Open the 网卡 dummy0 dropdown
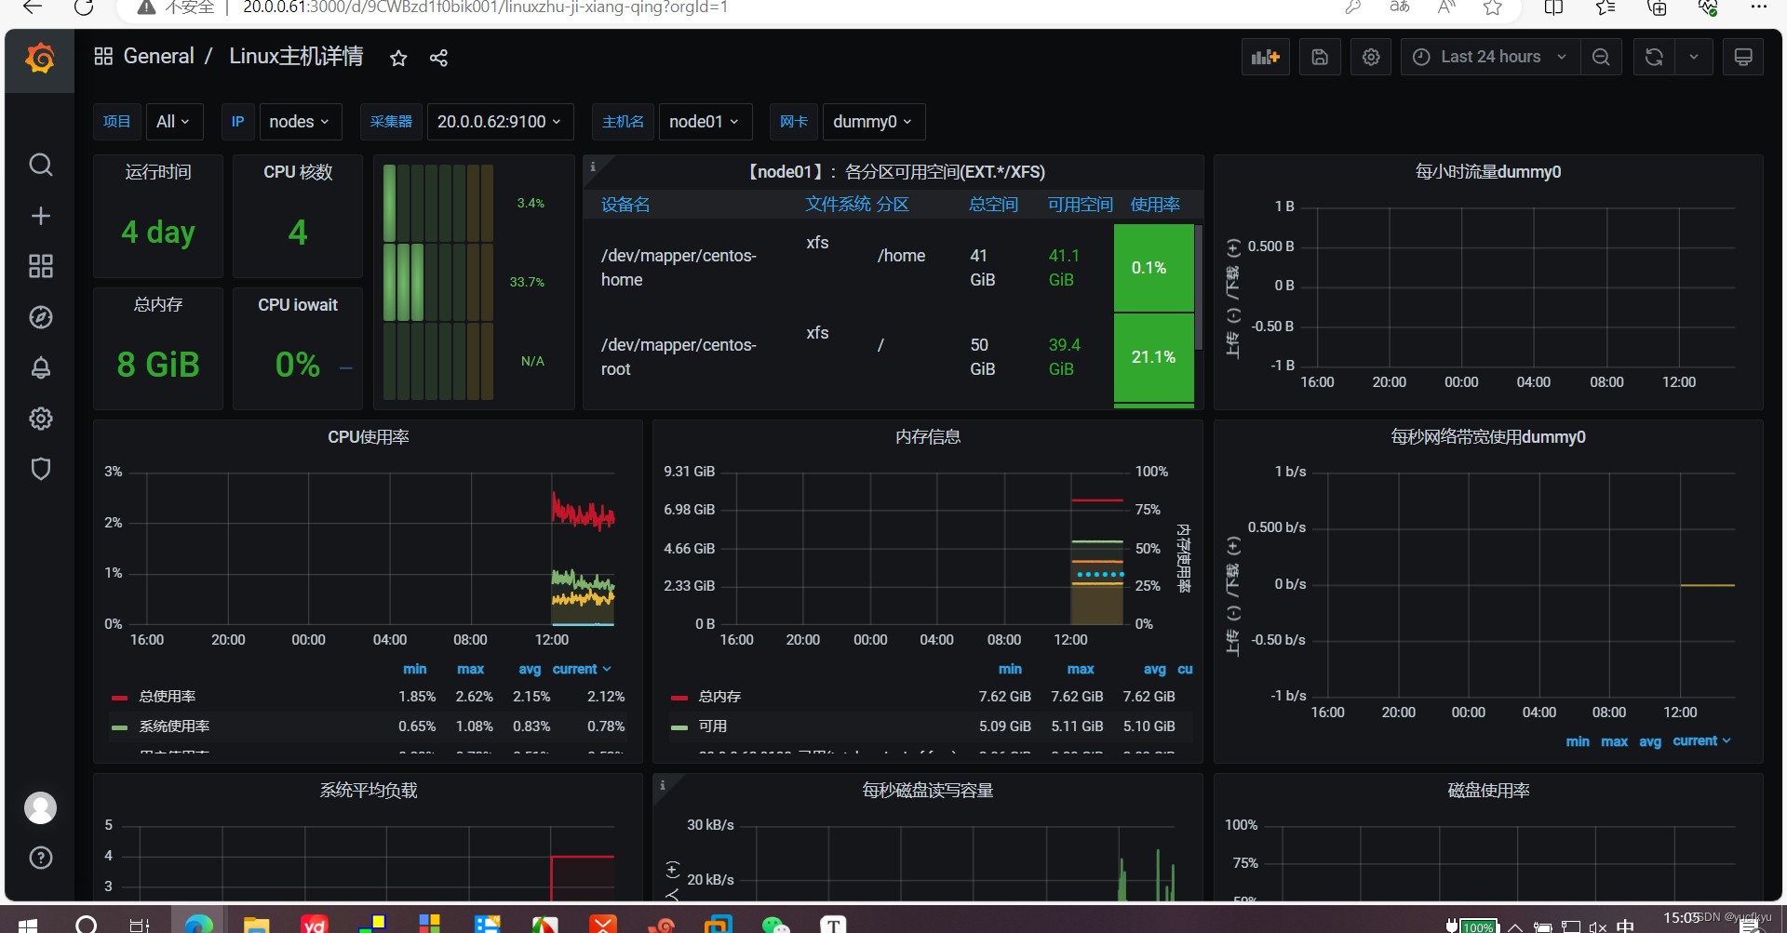1787x933 pixels. pyautogui.click(x=873, y=122)
